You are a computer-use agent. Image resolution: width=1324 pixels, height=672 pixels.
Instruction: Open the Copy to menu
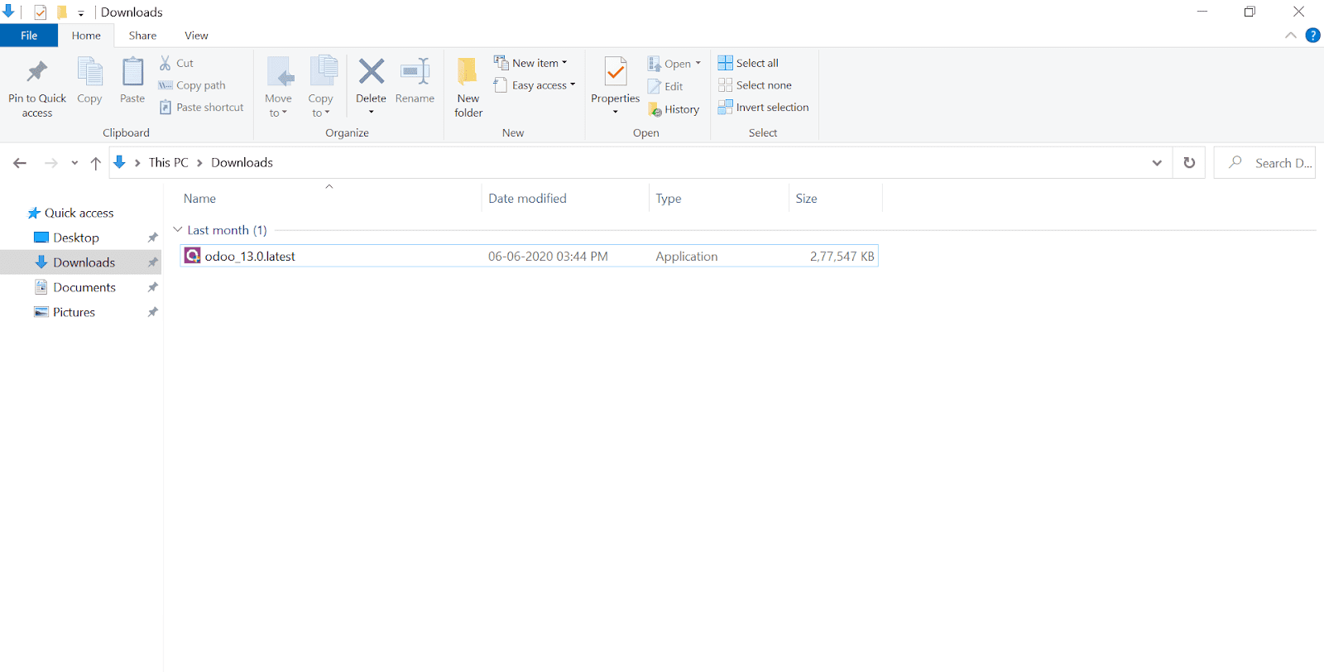[321, 88]
